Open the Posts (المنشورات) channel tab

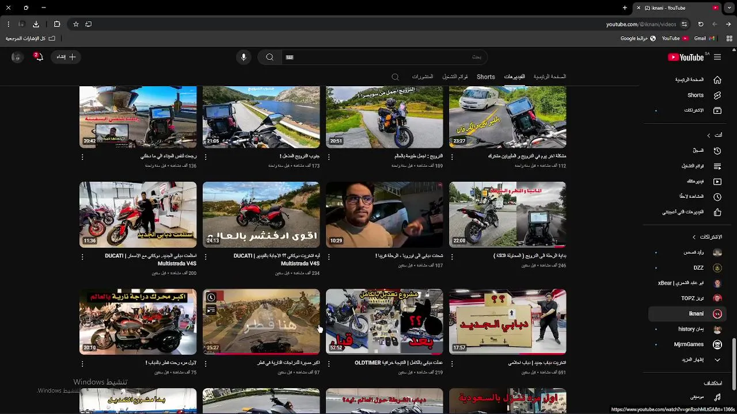(x=422, y=76)
